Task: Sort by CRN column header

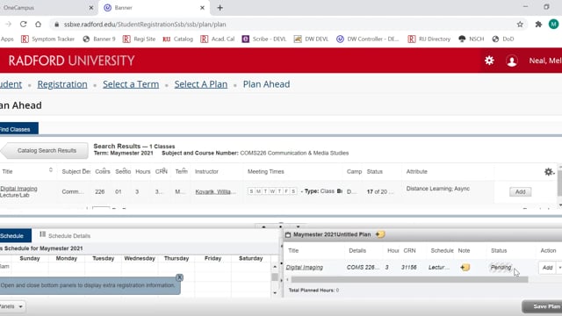Action: point(162,171)
